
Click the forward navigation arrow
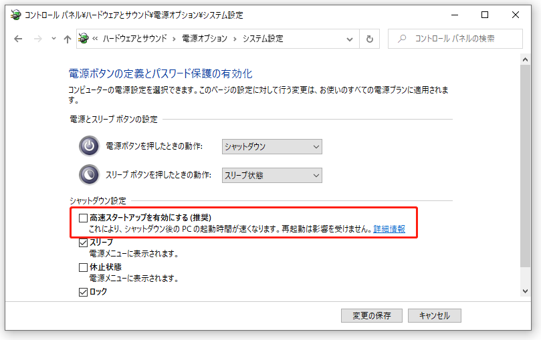[37, 39]
